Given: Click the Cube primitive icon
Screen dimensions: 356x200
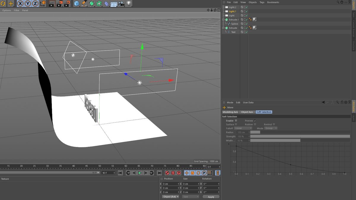Looking at the screenshot, I should pyautogui.click(x=77, y=4).
